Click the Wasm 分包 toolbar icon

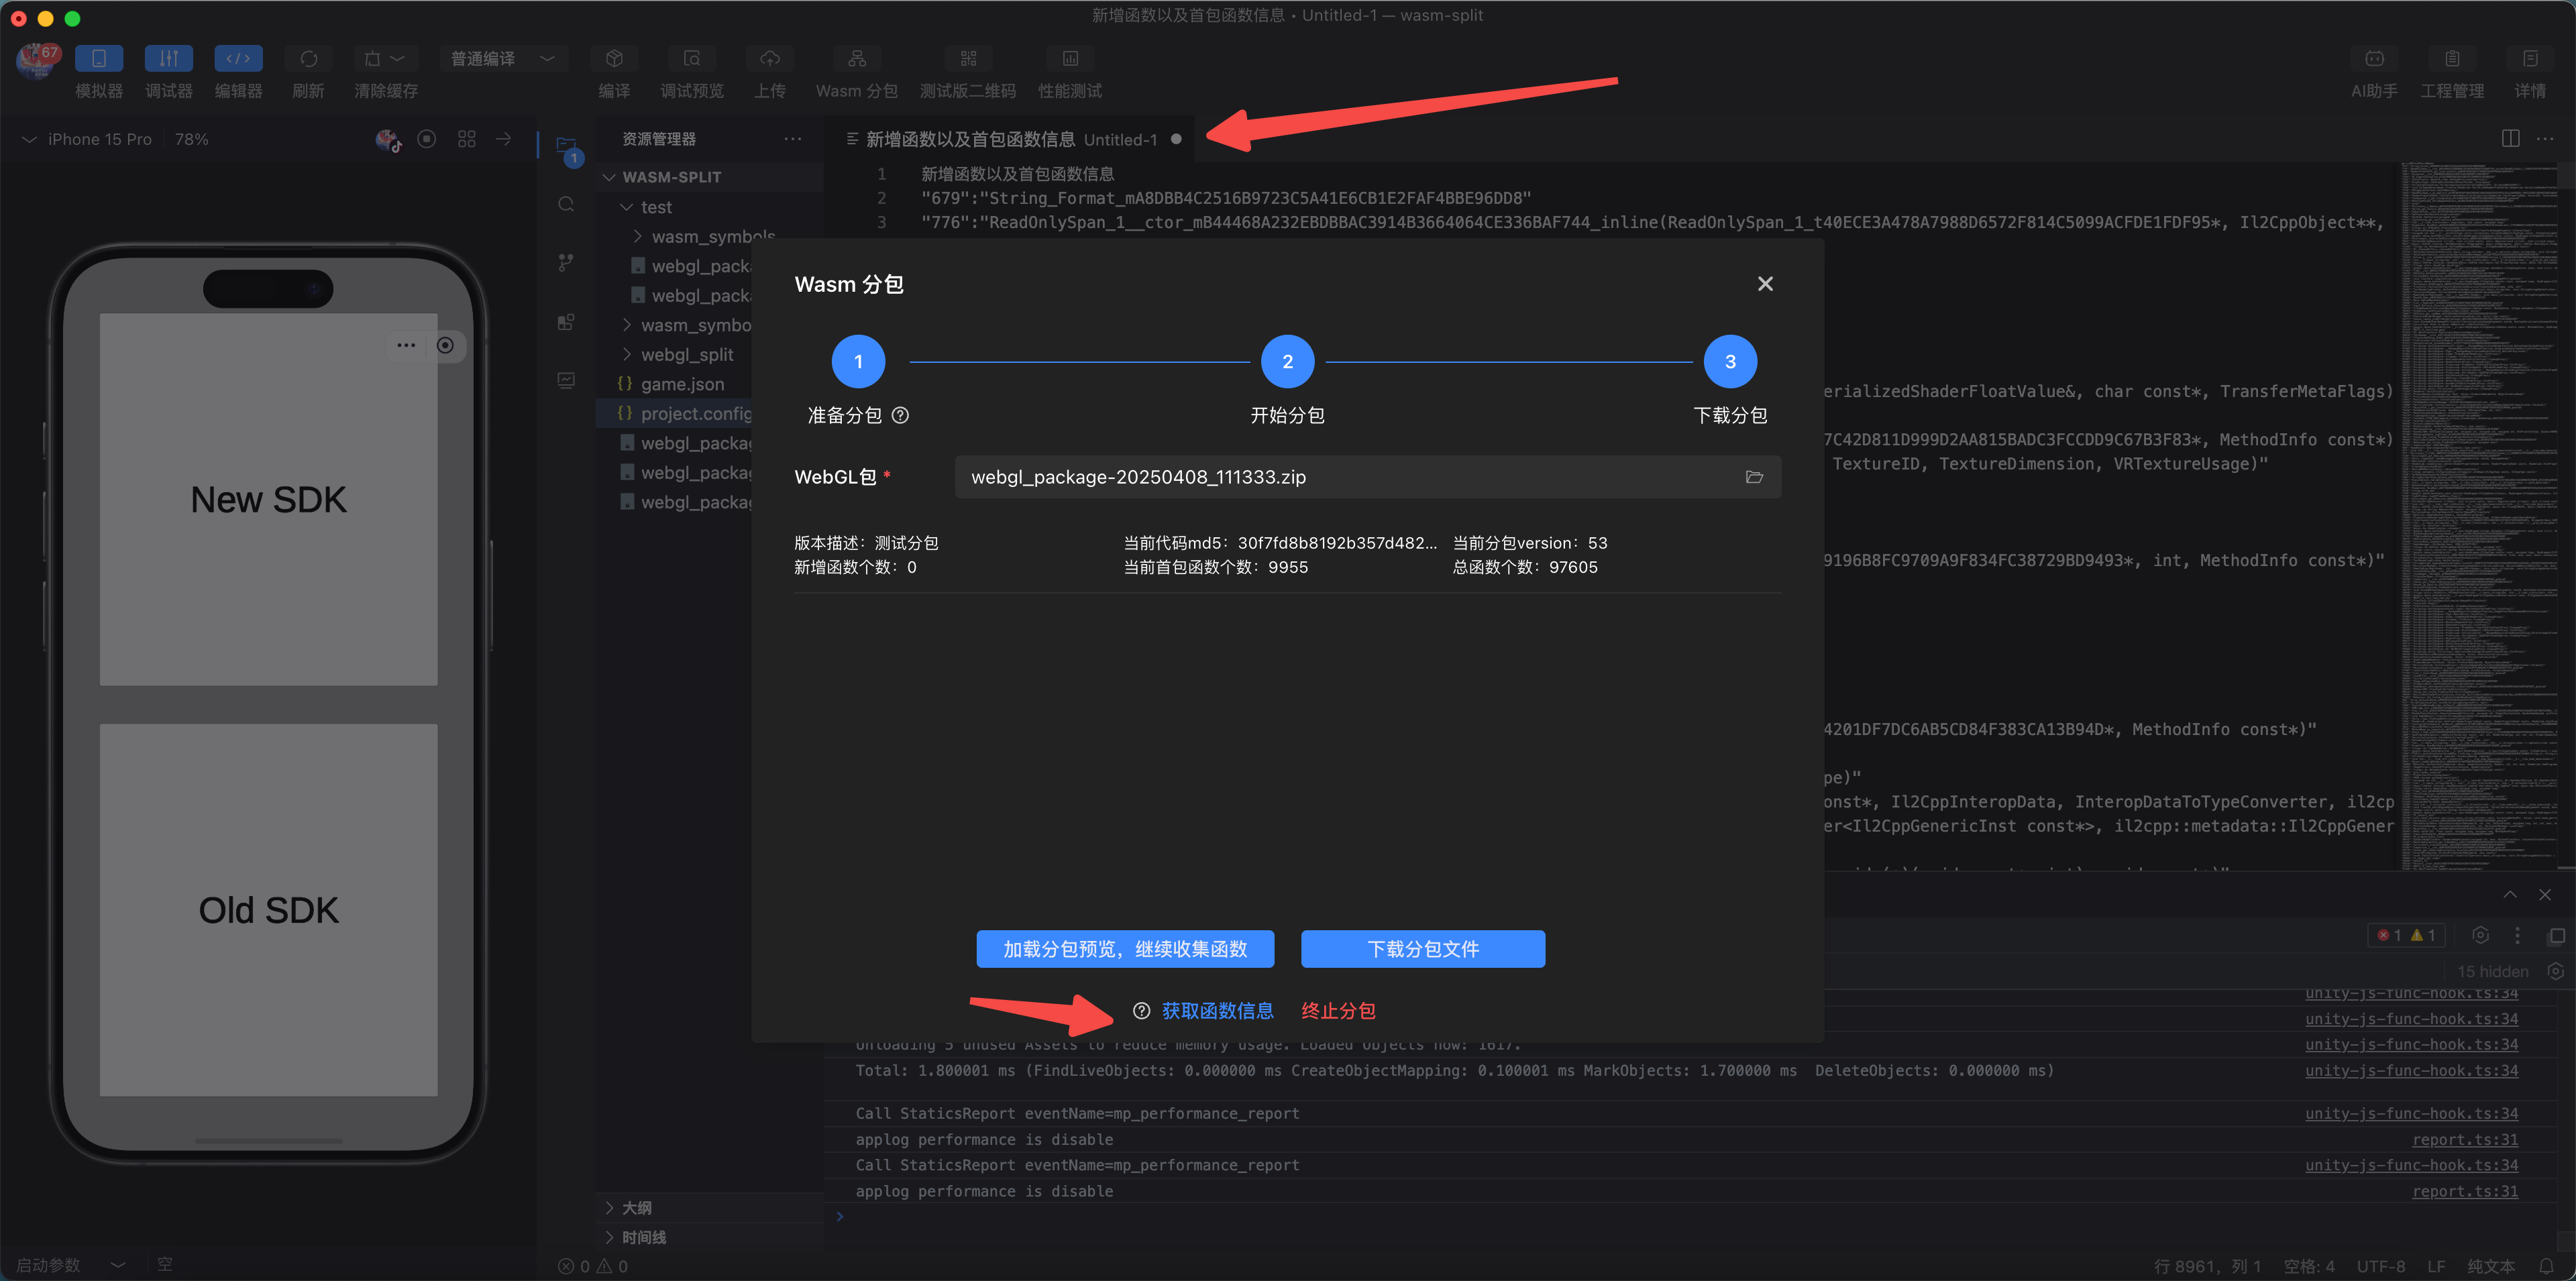pyautogui.click(x=856, y=59)
